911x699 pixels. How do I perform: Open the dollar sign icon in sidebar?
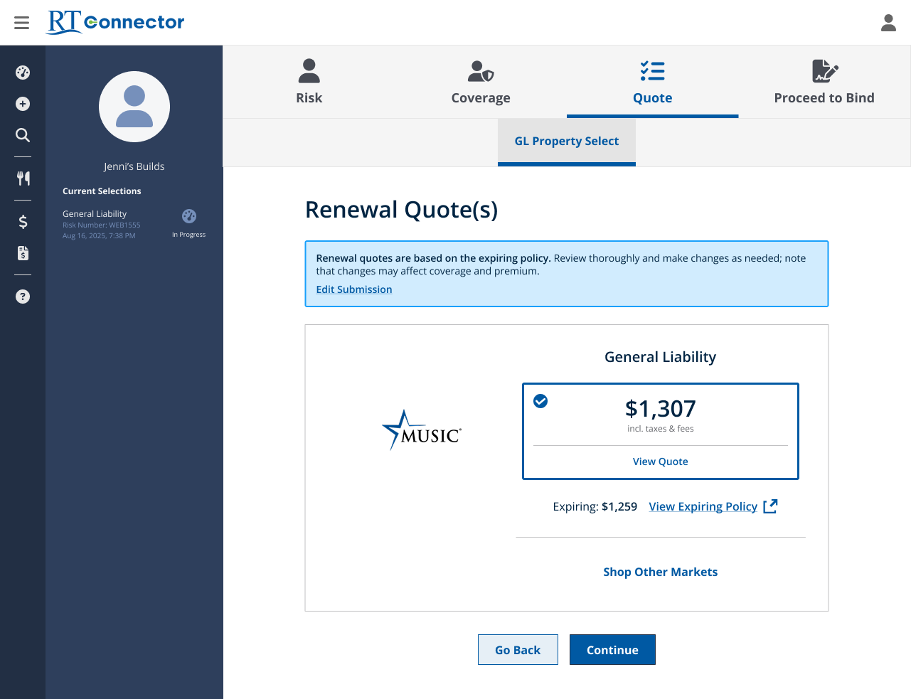pyautogui.click(x=23, y=222)
